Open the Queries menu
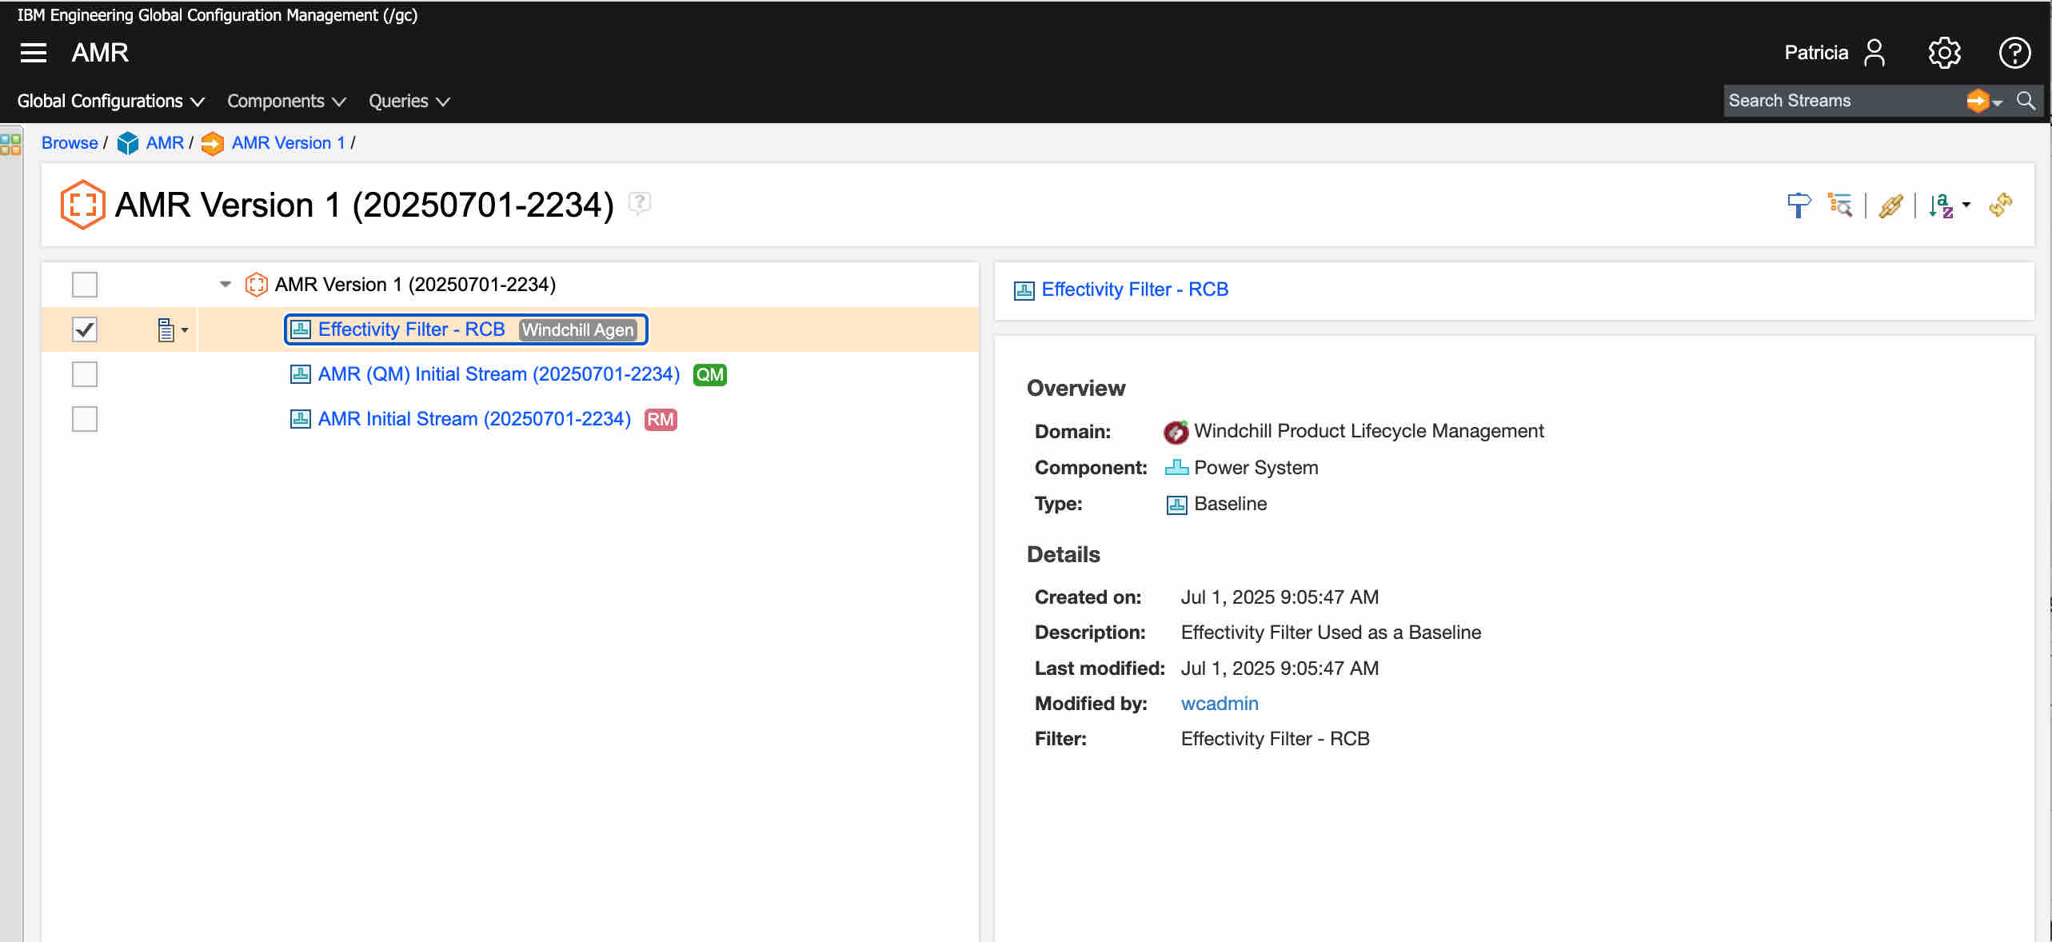Screen dimensions: 2052x942 [x=409, y=101]
